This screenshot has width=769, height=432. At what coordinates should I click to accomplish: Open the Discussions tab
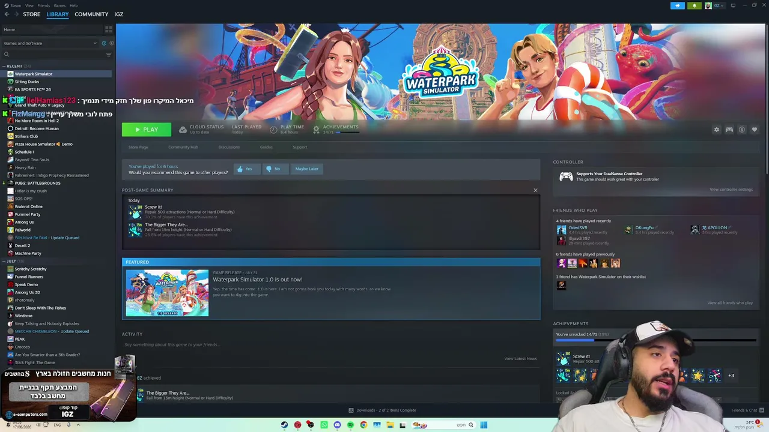pos(229,147)
